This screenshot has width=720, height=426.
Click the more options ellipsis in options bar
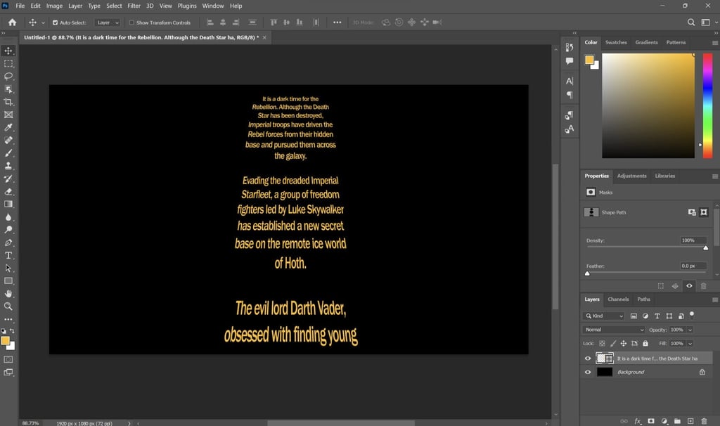[x=337, y=22]
